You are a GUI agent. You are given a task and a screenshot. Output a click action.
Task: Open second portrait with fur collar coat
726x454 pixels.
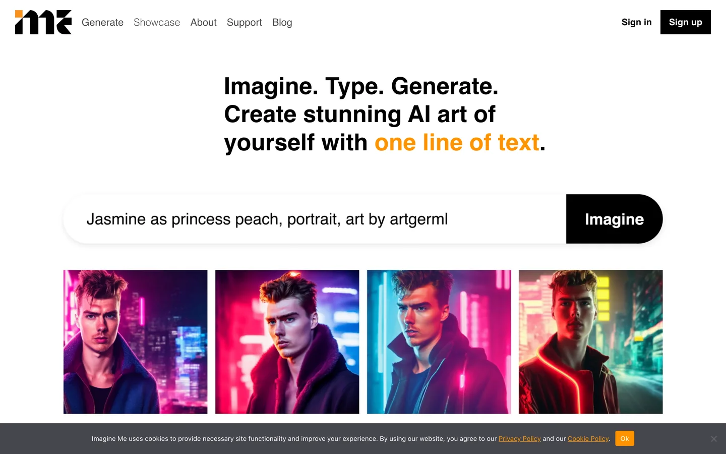click(x=287, y=342)
